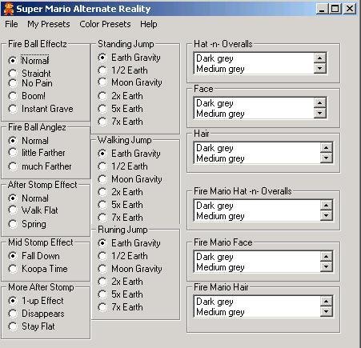Open the File menu
361x348 pixels.
[11, 24]
